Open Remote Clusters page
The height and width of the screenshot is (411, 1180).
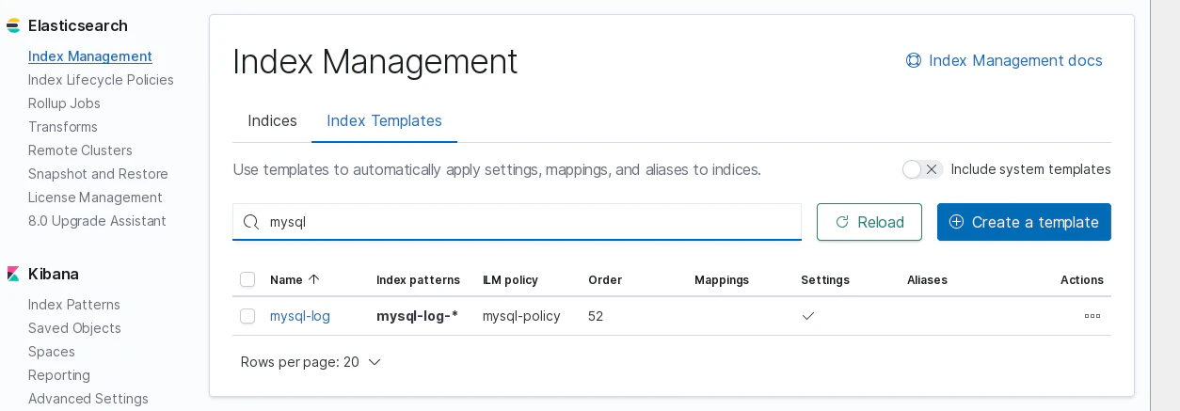pos(80,150)
